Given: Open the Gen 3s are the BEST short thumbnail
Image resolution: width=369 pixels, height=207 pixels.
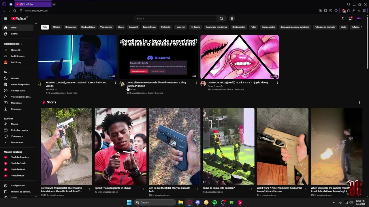Looking at the screenshot, I should [x=174, y=146].
